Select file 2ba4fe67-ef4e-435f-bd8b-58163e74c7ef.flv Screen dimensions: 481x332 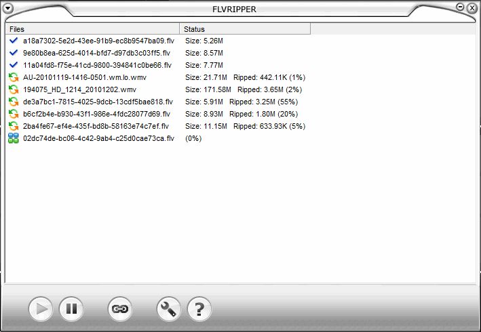tap(96, 127)
